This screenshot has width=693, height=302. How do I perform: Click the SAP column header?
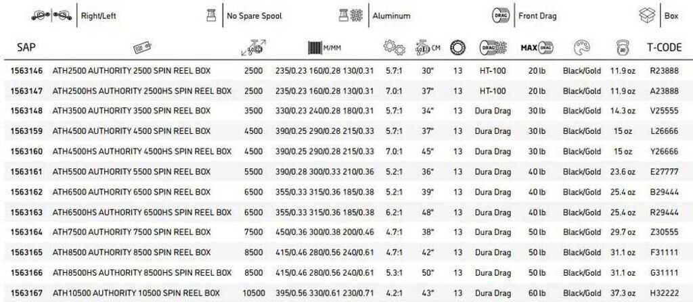pos(26,48)
